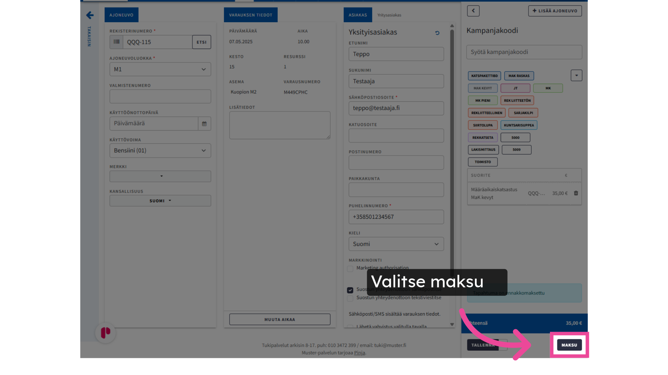Click the Syötä kampanjakoodi input field
The image size is (668, 375).
(524, 52)
